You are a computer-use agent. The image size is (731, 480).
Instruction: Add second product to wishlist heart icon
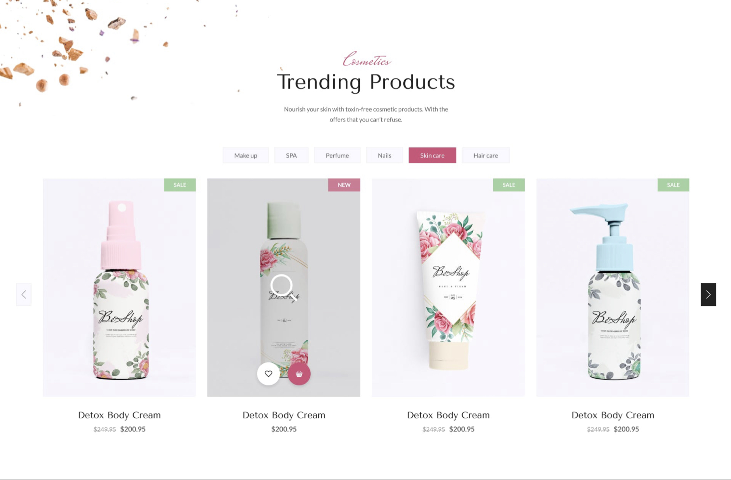coord(269,374)
